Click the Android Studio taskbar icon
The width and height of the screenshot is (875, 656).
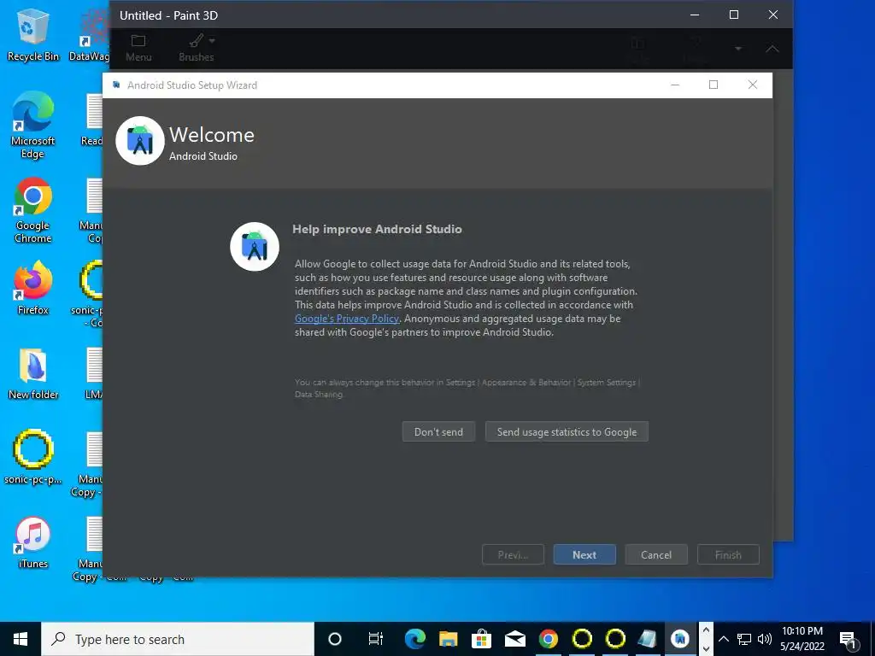click(679, 639)
